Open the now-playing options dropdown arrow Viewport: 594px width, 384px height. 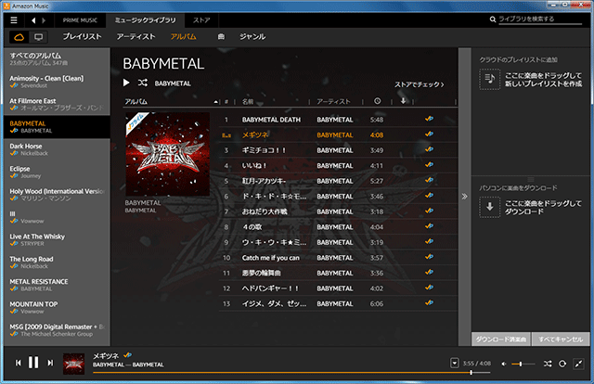click(x=454, y=364)
